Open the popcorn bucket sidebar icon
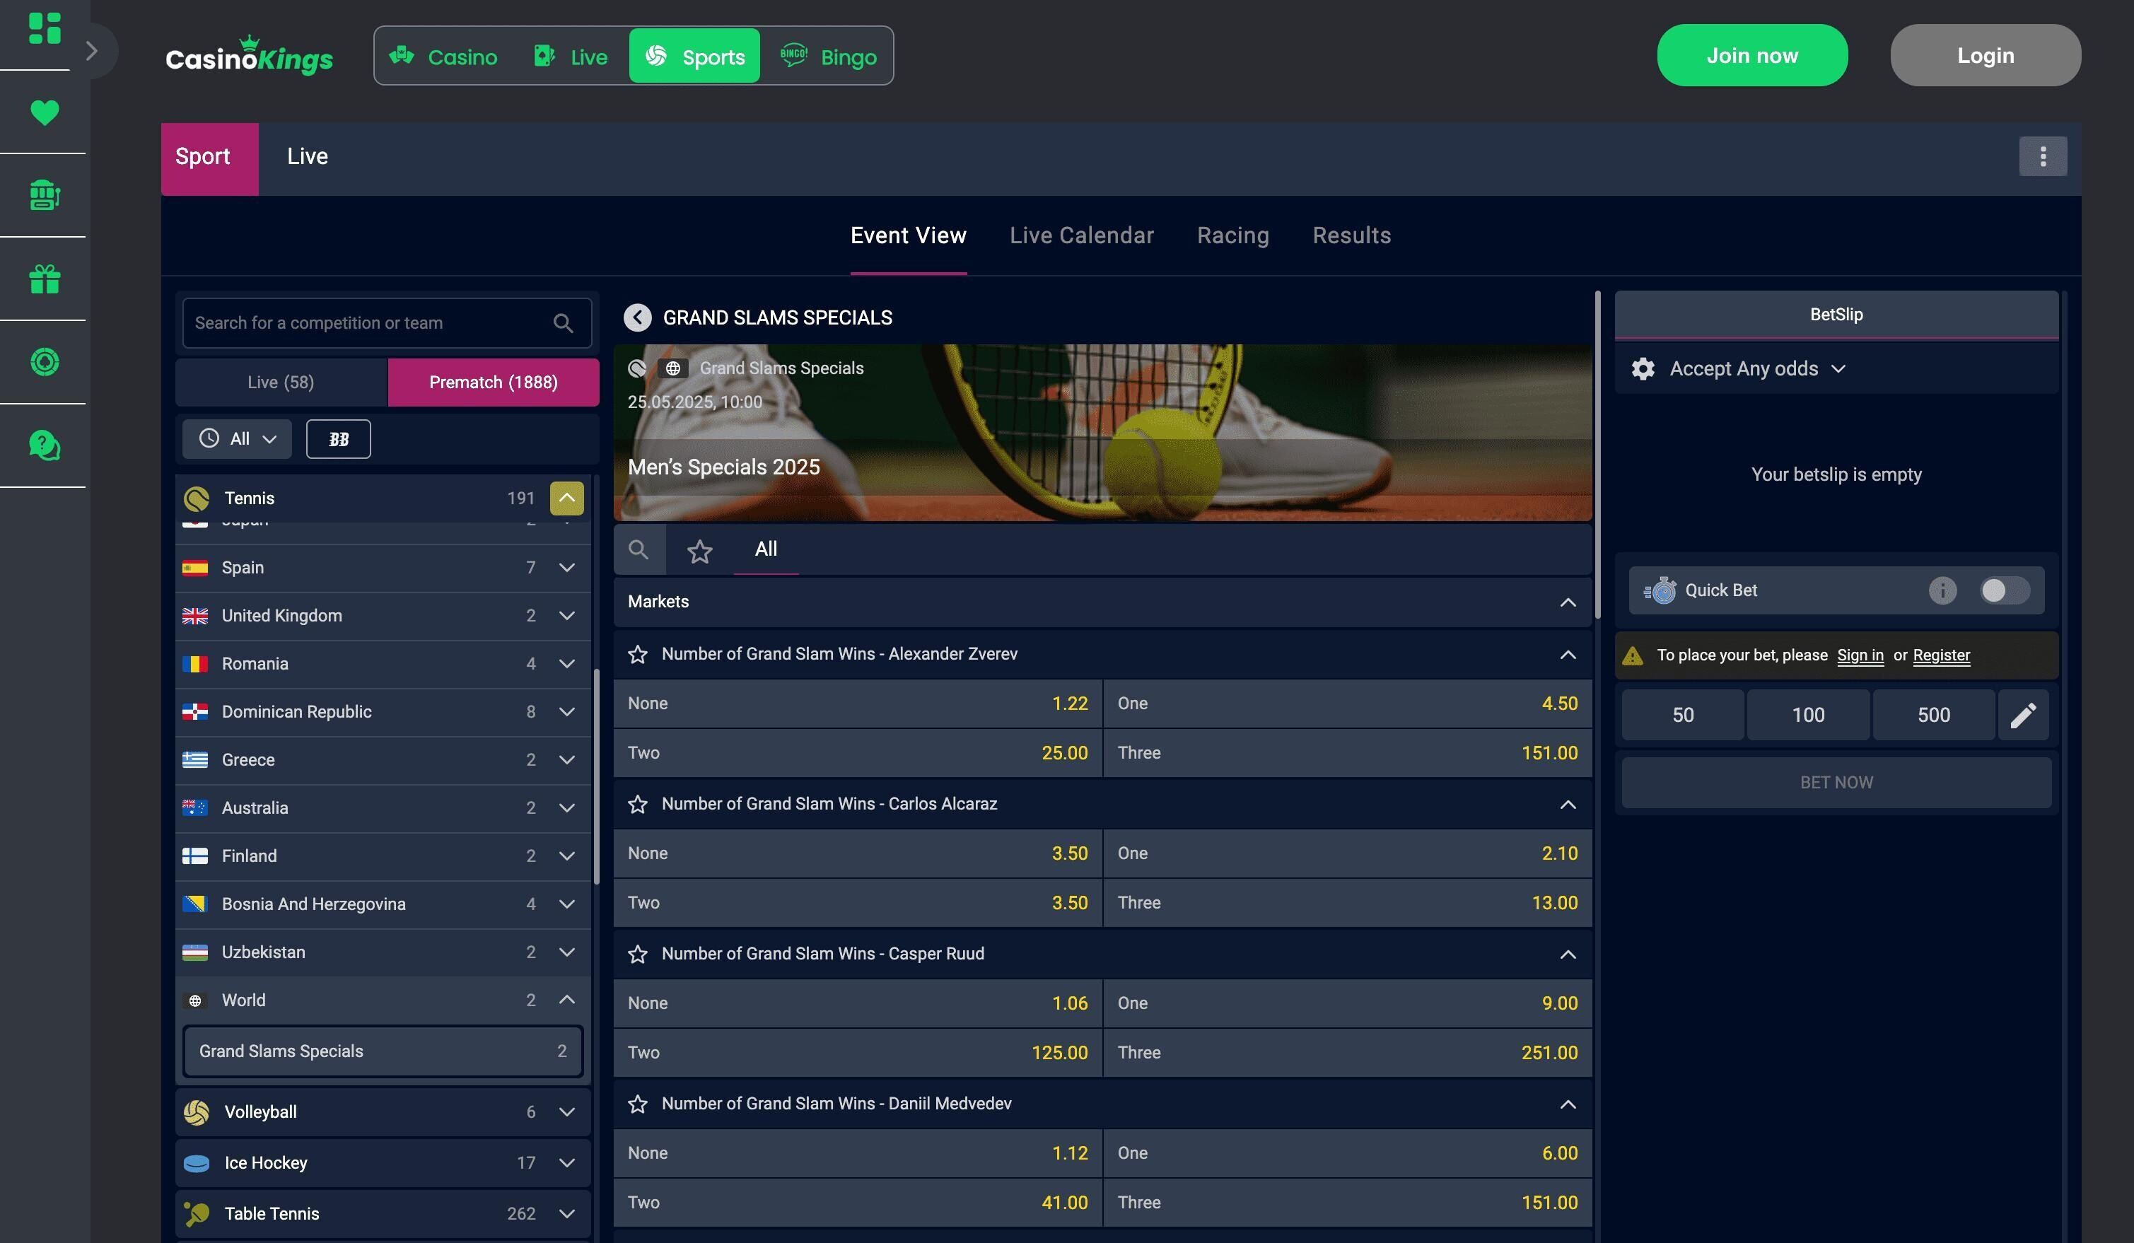This screenshot has height=1243, width=2134. [44, 194]
